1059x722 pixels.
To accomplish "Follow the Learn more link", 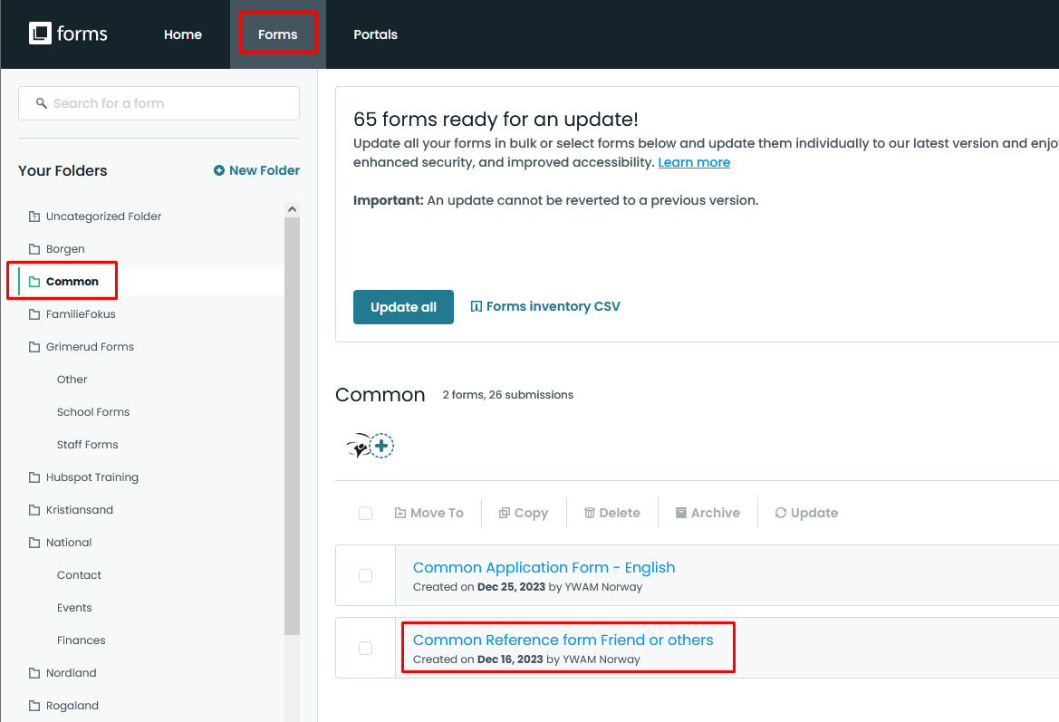I will (694, 162).
